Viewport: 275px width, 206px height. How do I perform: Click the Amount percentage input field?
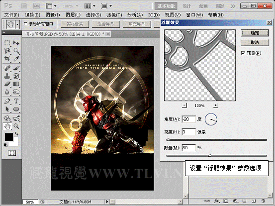(188, 148)
